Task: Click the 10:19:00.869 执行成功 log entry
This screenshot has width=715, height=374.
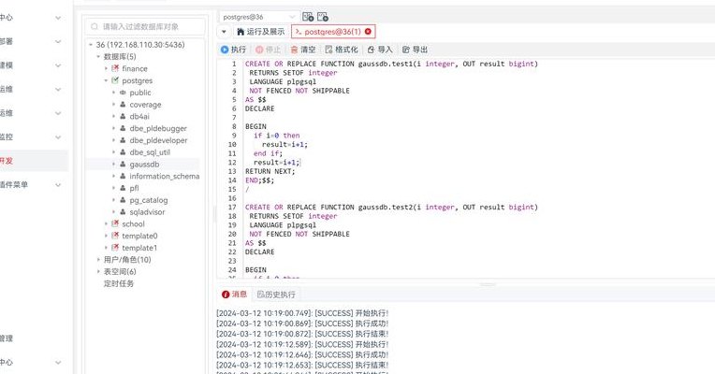Action: [x=302, y=324]
